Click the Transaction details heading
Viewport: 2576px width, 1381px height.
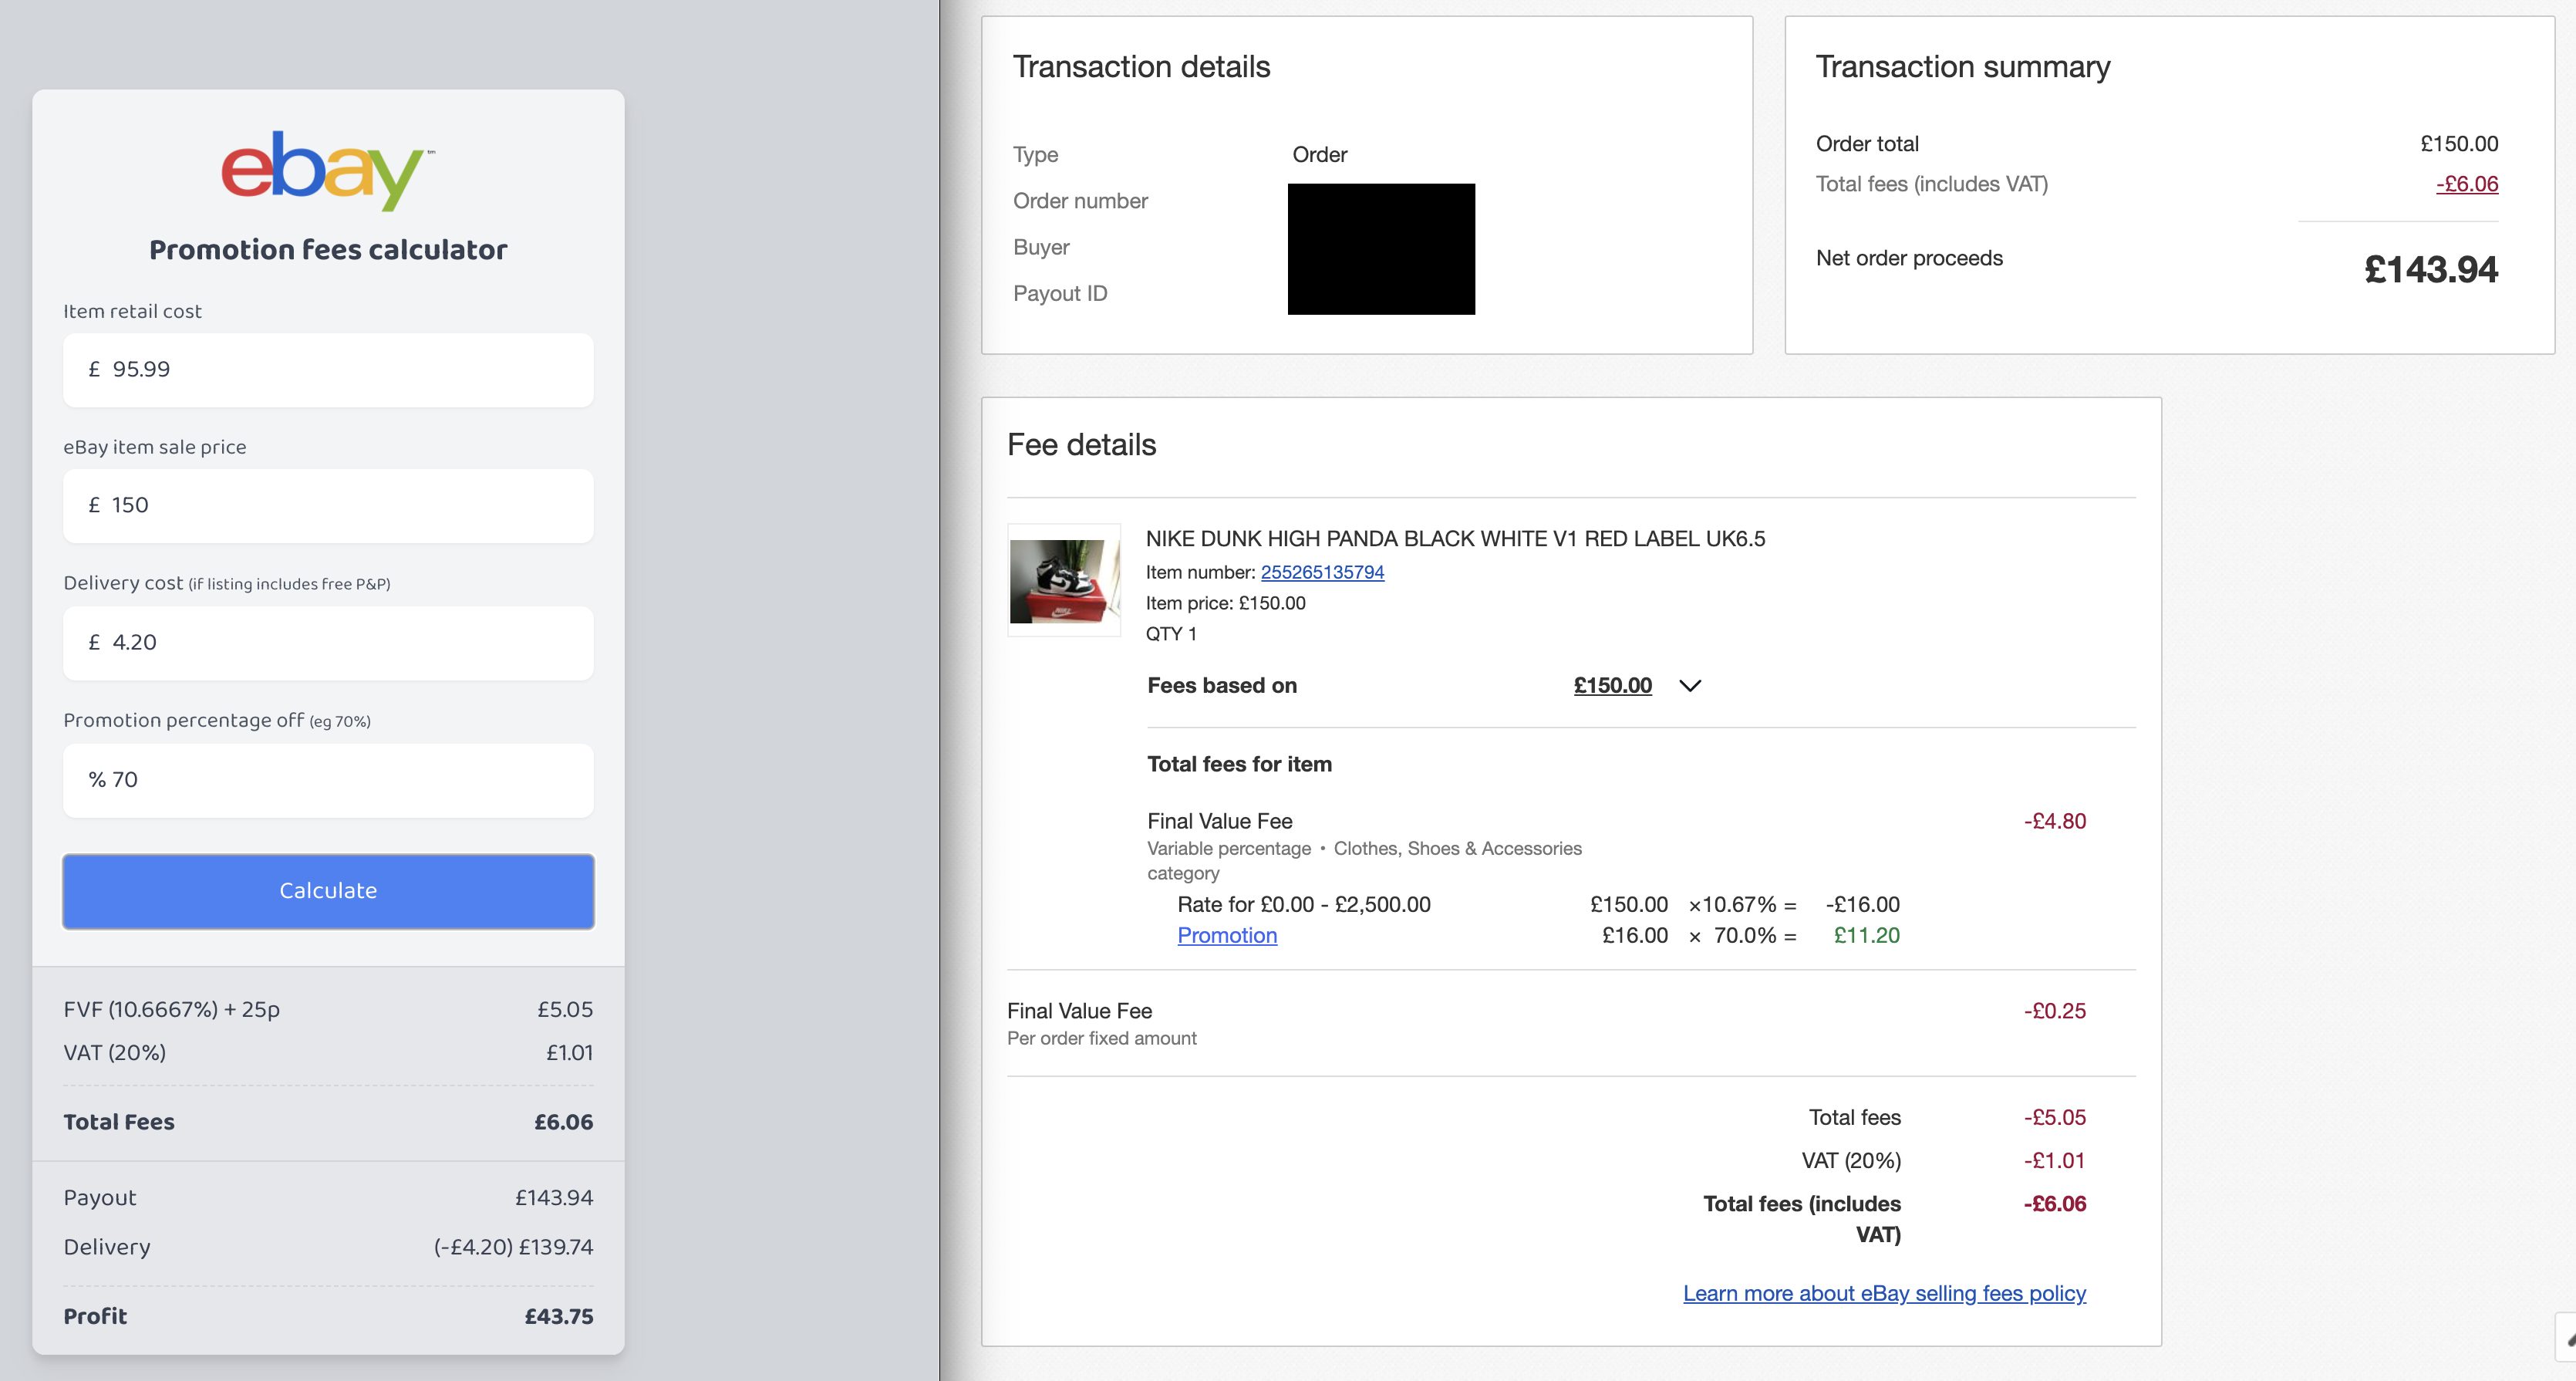tap(1140, 67)
